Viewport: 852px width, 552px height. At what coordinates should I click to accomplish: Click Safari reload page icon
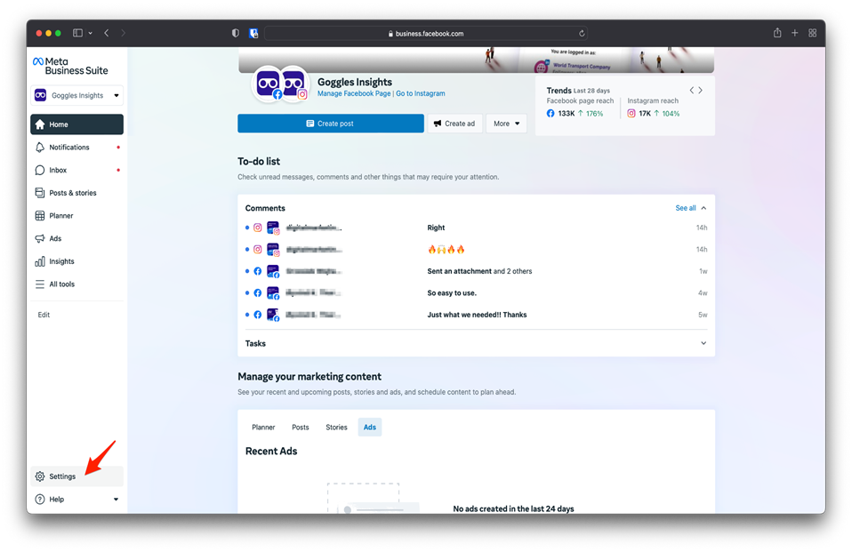pos(582,34)
